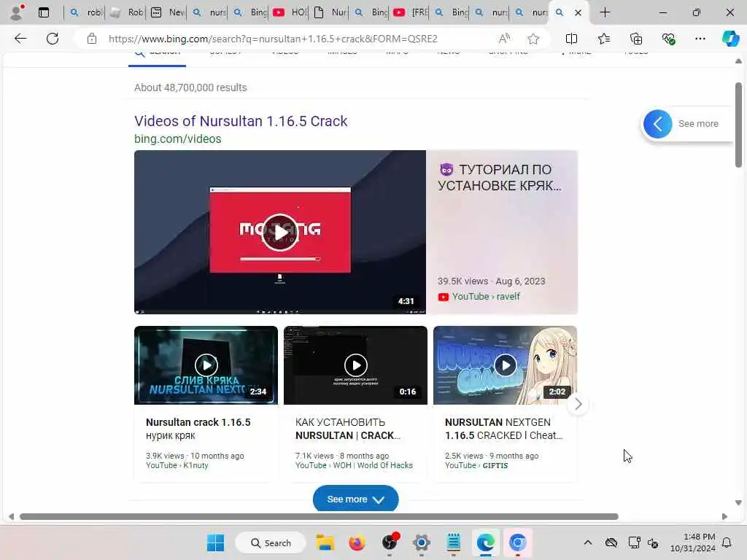Click '39.5K views · Aug 6, 2023' text
747x560 pixels.
(491, 281)
